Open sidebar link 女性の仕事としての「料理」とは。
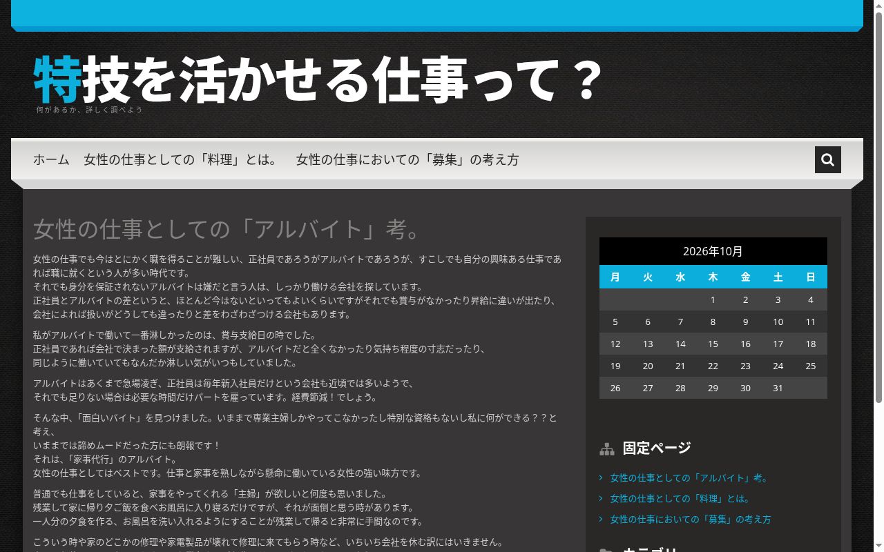884x552 pixels. 680,498
